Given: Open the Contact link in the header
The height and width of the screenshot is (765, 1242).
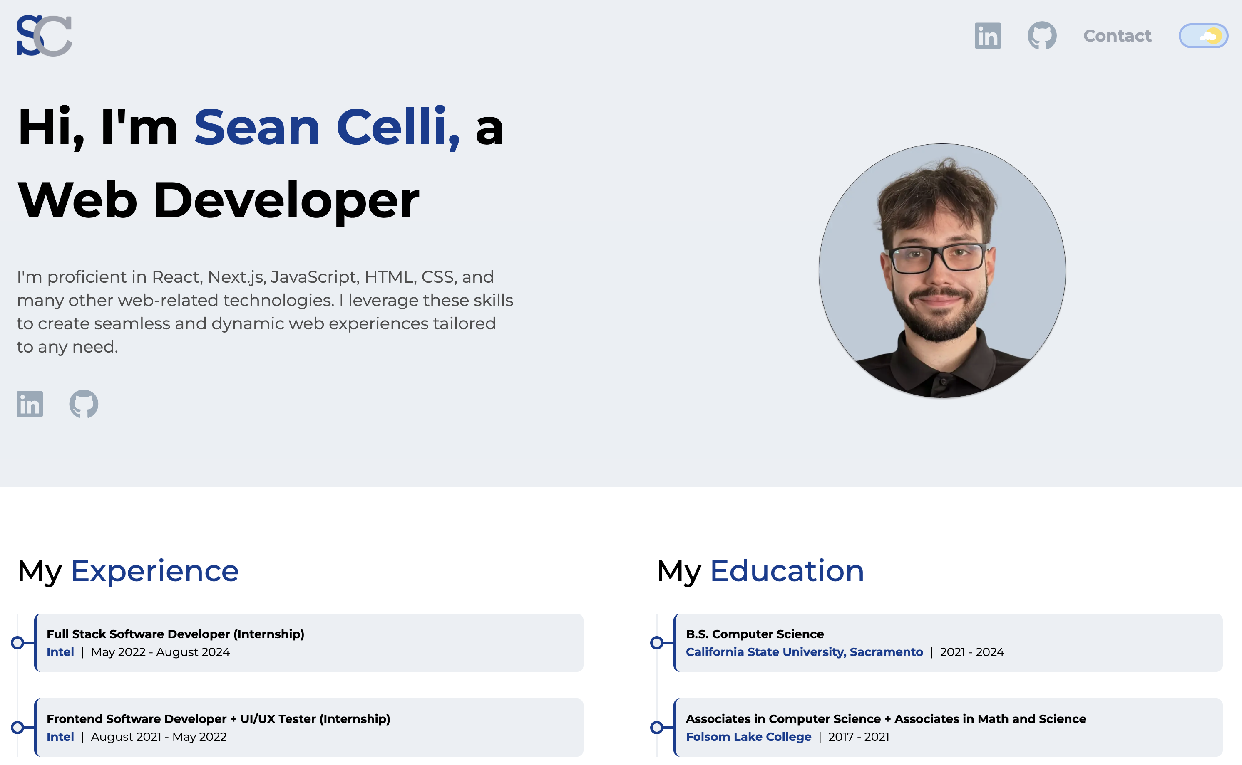Looking at the screenshot, I should [x=1117, y=36].
